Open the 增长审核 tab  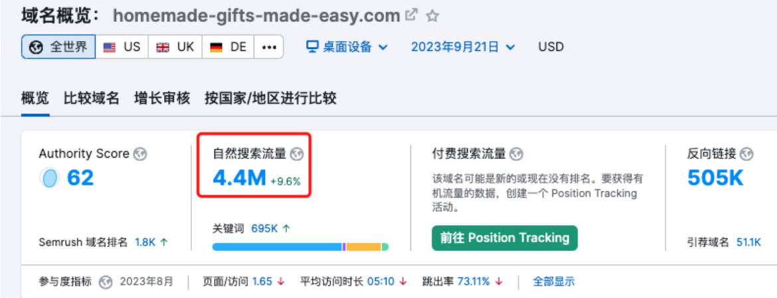[x=162, y=99]
